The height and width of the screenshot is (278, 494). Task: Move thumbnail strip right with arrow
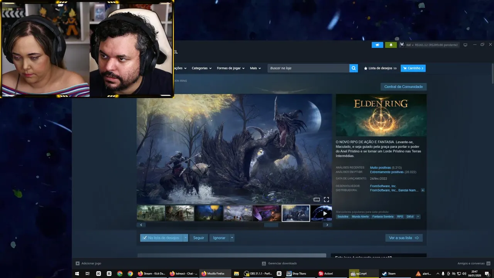(x=327, y=225)
